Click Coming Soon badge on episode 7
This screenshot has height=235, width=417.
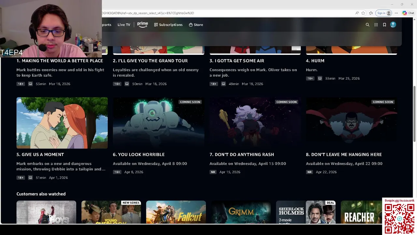pos(286,102)
